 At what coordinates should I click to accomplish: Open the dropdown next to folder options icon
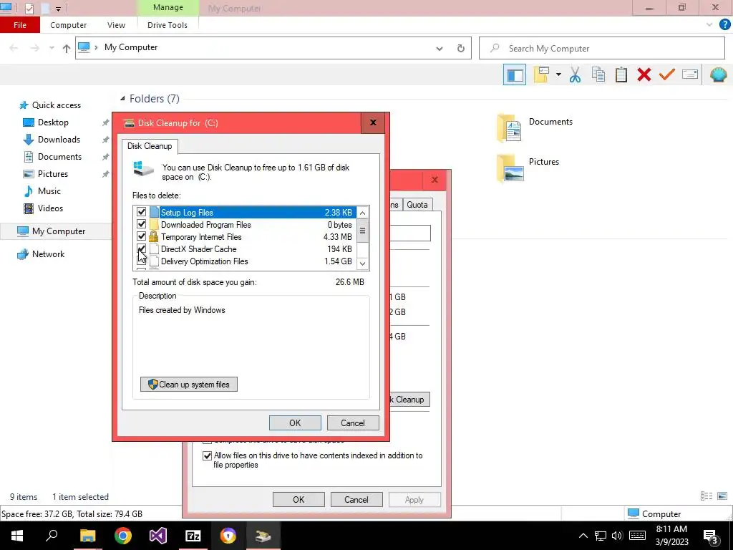point(558,74)
